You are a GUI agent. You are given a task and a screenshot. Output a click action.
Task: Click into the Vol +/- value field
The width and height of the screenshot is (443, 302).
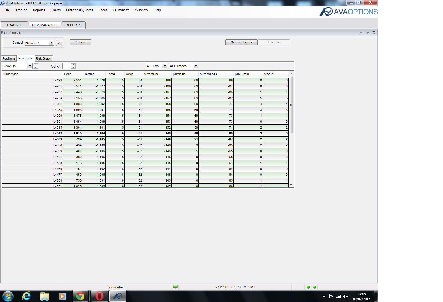point(67,66)
